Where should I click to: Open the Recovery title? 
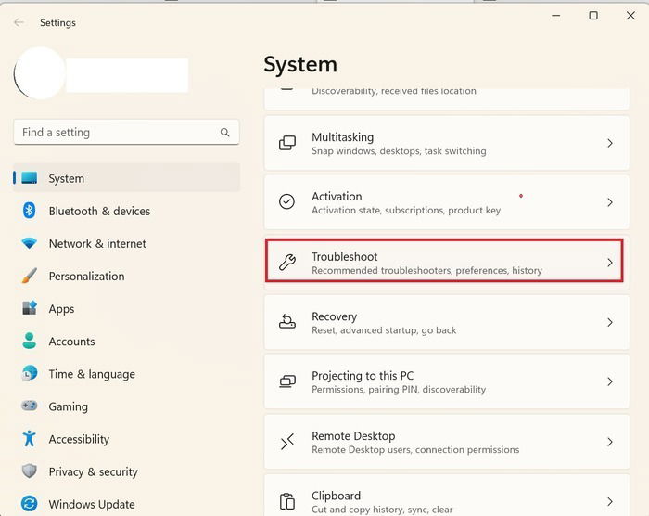pyautogui.click(x=334, y=316)
